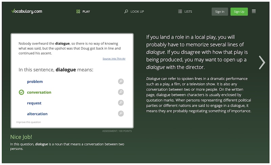Click the Play grid icon in header

coord(78,12)
